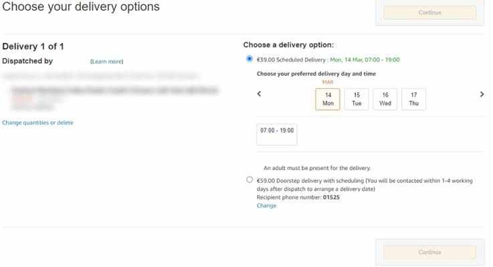This screenshot has width=493, height=267.
Task: Click the Scheduled Delivery date text in green
Action: click(365, 60)
